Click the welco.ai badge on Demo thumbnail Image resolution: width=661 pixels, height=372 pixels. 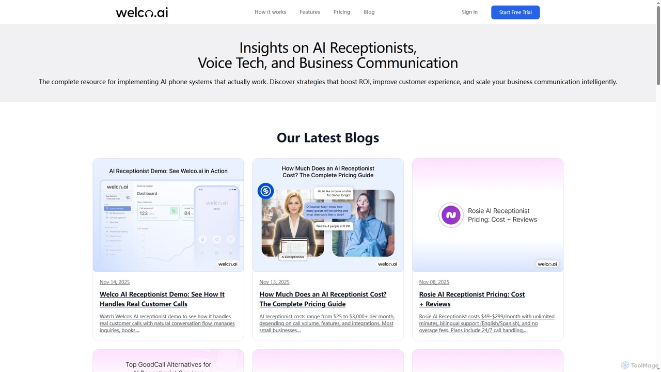tap(228, 264)
